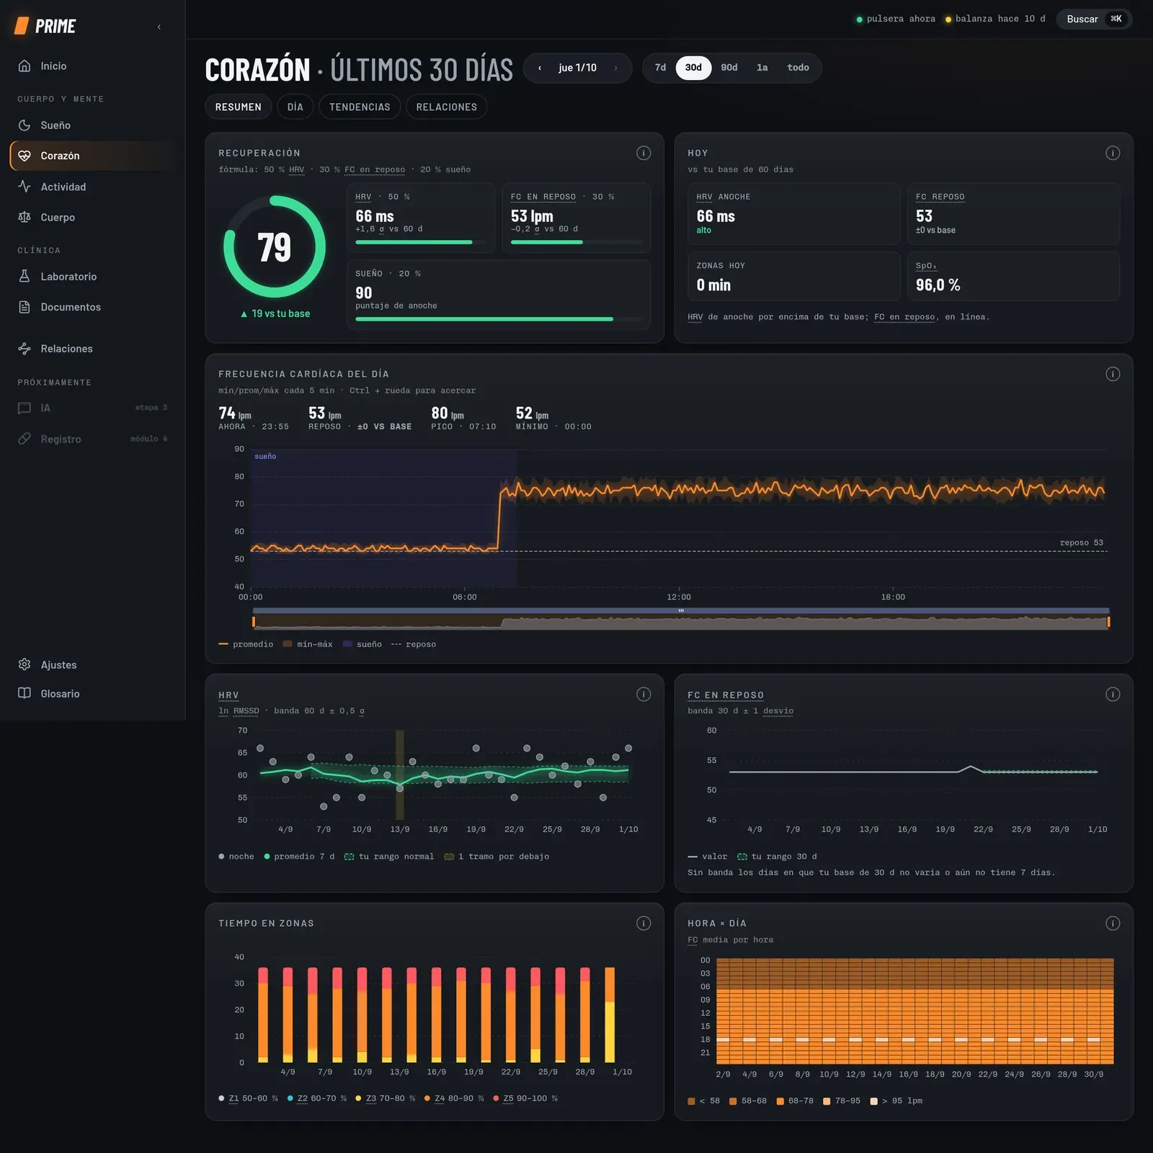Switch to the Día tab
This screenshot has height=1153, width=1153.
pyautogui.click(x=295, y=107)
